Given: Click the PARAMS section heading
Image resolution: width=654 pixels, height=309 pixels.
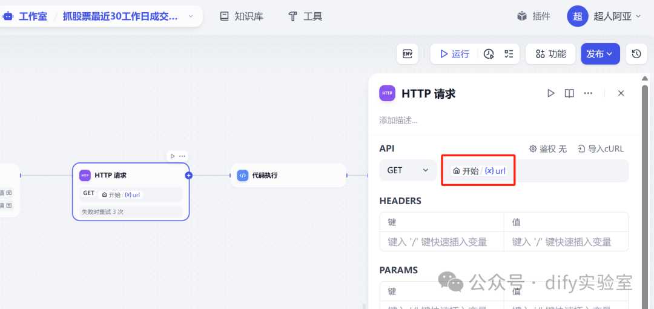Looking at the screenshot, I should point(398,270).
